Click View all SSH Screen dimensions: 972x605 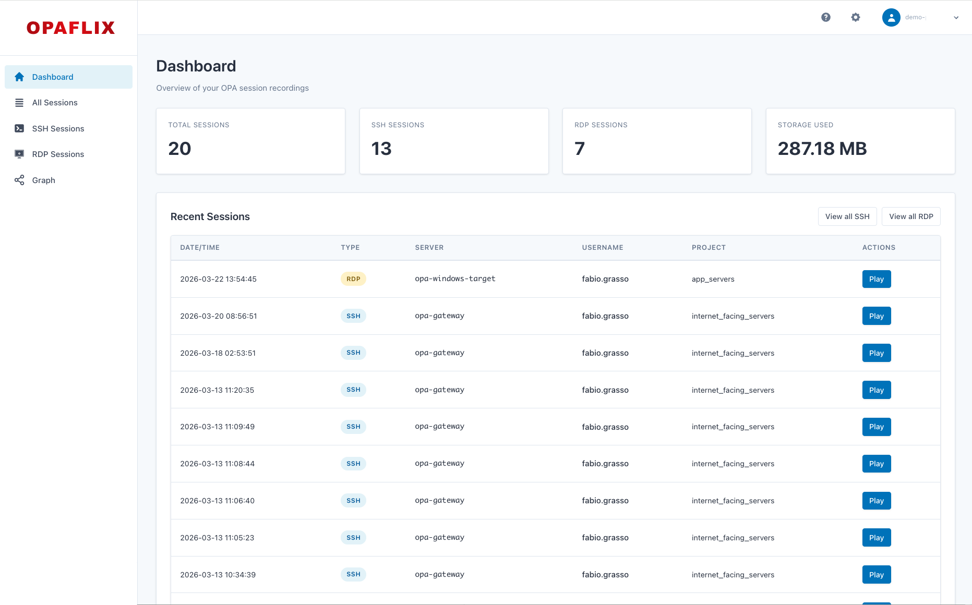[847, 216]
